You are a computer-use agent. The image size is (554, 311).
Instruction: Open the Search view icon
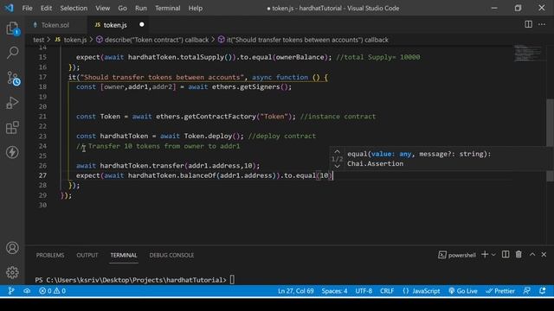point(12,53)
